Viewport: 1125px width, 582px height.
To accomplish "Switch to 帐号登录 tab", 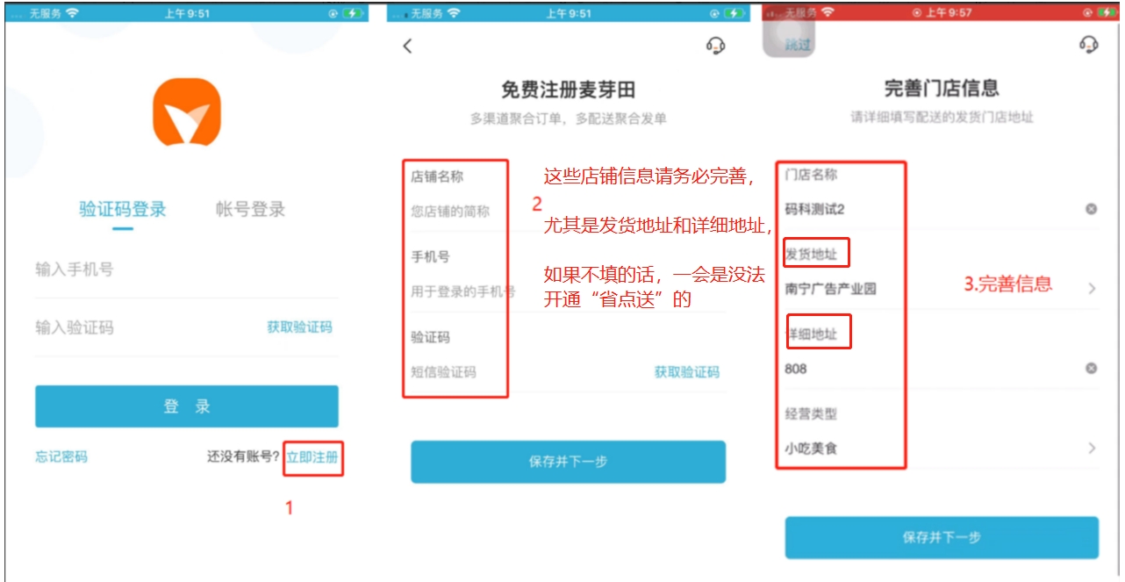I will [x=251, y=209].
